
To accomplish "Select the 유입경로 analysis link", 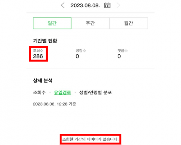I will (x=62, y=92).
